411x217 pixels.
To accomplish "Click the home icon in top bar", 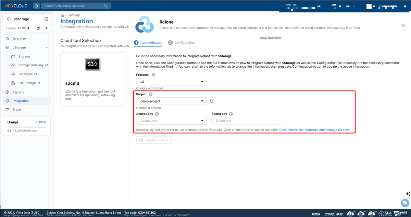I will point(36,6).
